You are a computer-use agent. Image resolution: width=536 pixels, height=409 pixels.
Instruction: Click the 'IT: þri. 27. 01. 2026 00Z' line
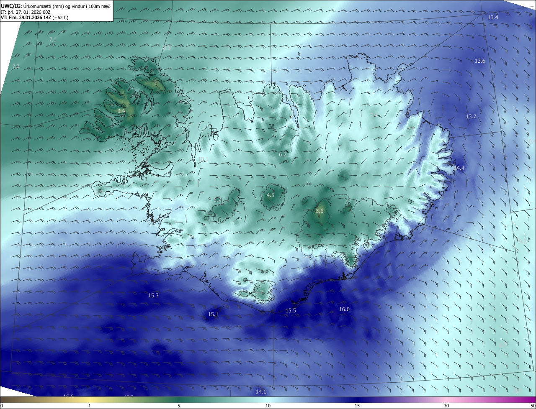point(26,12)
